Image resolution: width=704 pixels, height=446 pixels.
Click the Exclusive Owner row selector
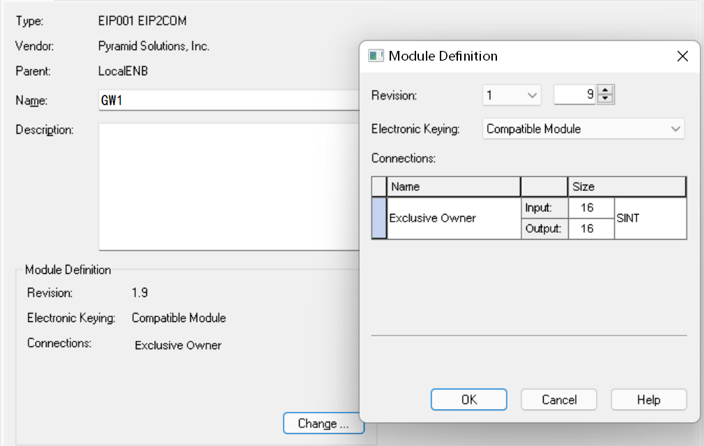pyautogui.click(x=379, y=218)
